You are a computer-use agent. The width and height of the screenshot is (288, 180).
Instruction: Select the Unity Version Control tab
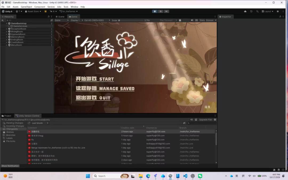pyautogui.click(x=27, y=116)
